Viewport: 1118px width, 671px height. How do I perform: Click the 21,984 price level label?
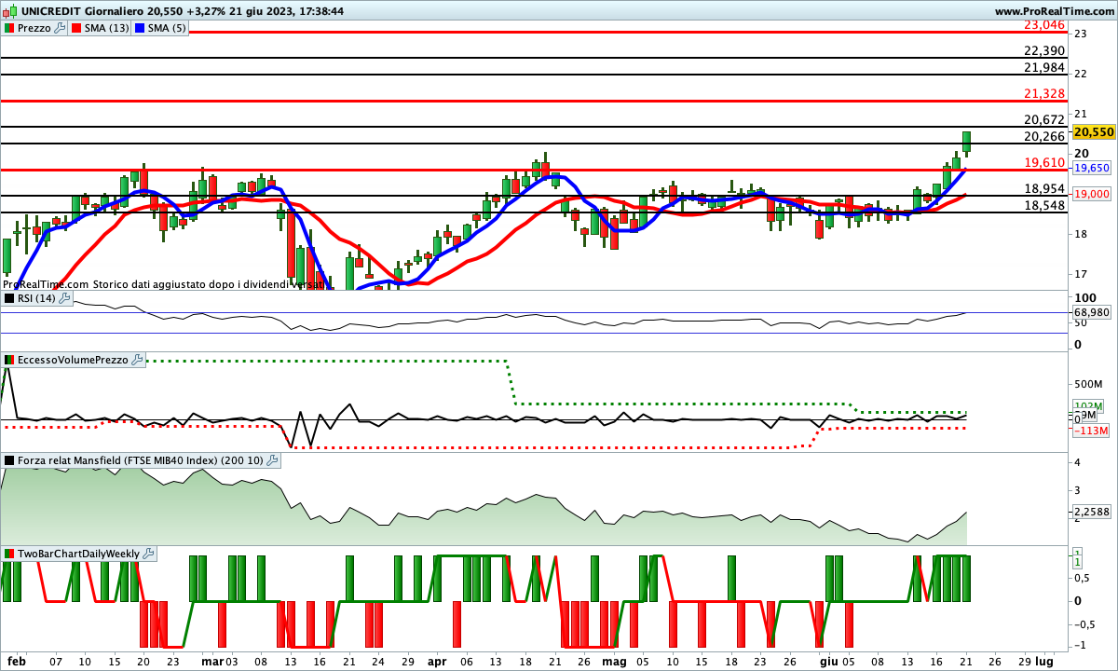coord(1043,68)
